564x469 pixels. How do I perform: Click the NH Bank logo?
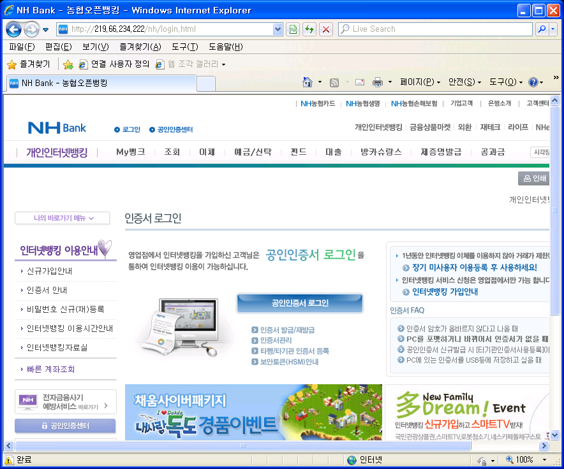57,128
